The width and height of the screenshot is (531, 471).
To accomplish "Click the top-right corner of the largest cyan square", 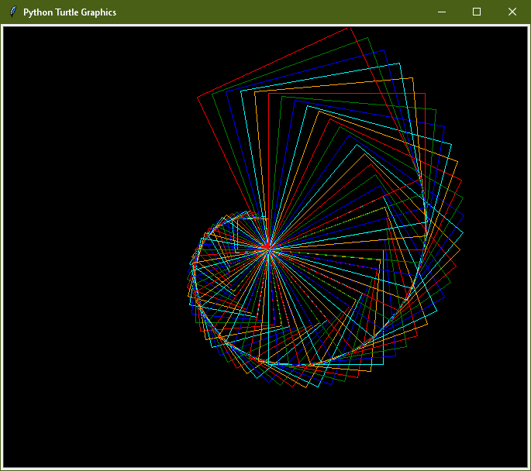I will pyautogui.click(x=399, y=63).
